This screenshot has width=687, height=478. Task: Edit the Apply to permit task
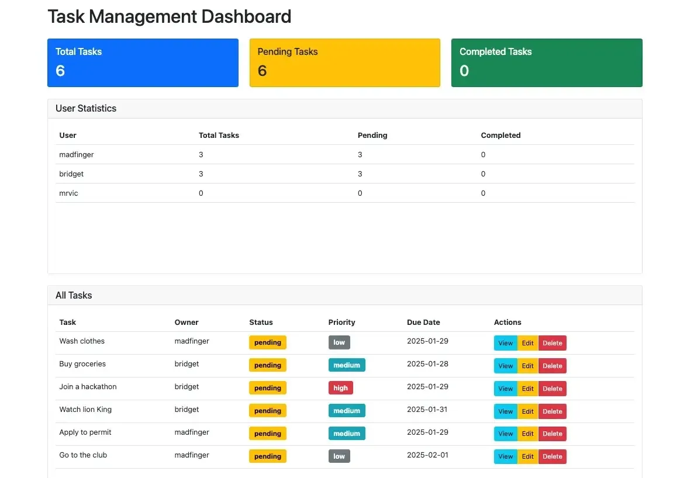[x=527, y=434]
